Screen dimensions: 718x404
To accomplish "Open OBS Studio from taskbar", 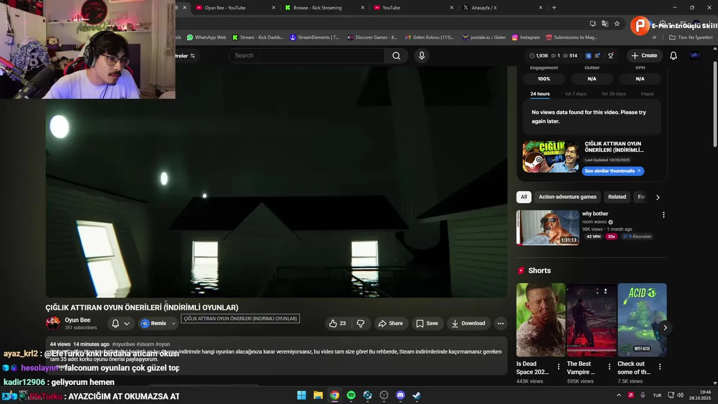I will point(384,395).
